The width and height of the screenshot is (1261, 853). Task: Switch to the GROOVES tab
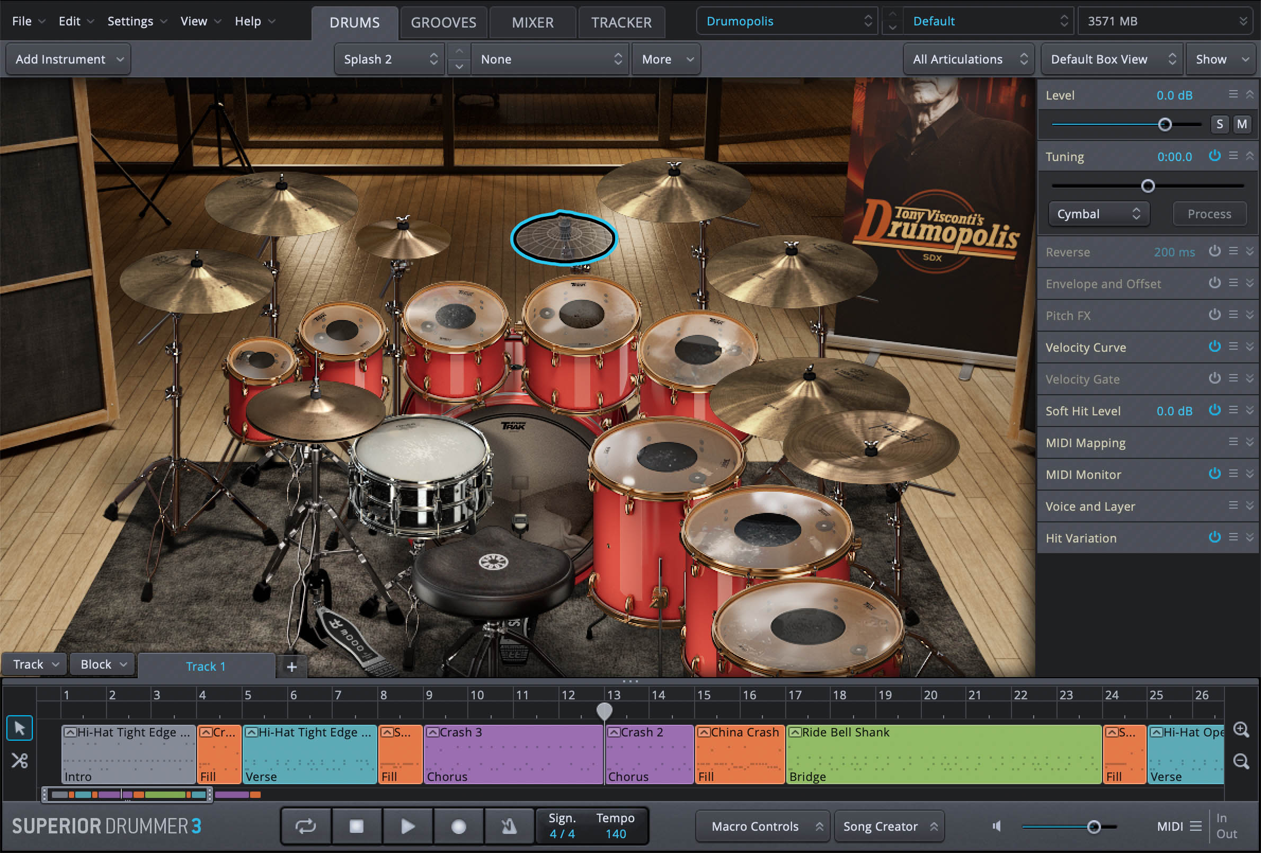(443, 22)
